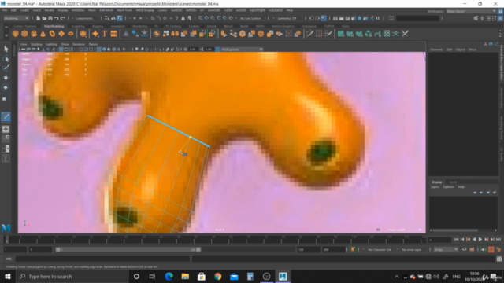
Task: Toggle lock current selection padlock
Action: 183,18
